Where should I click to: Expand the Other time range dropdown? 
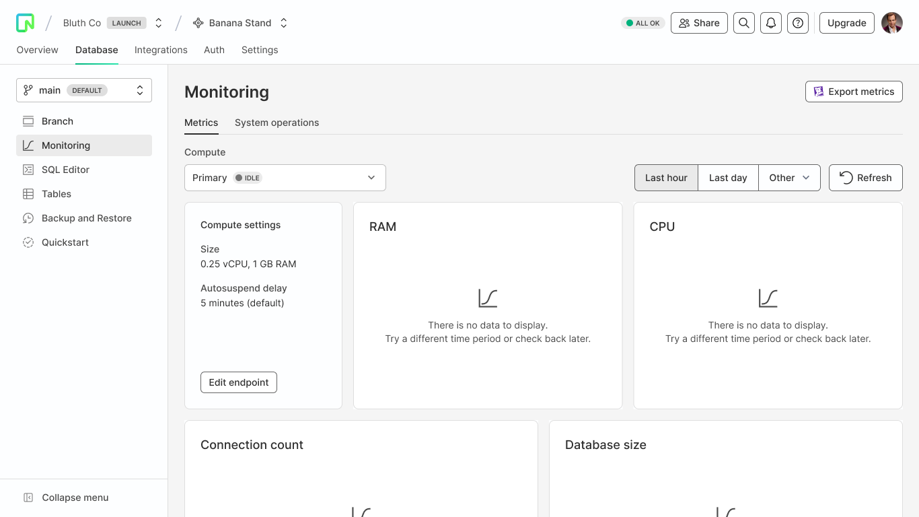tap(789, 178)
